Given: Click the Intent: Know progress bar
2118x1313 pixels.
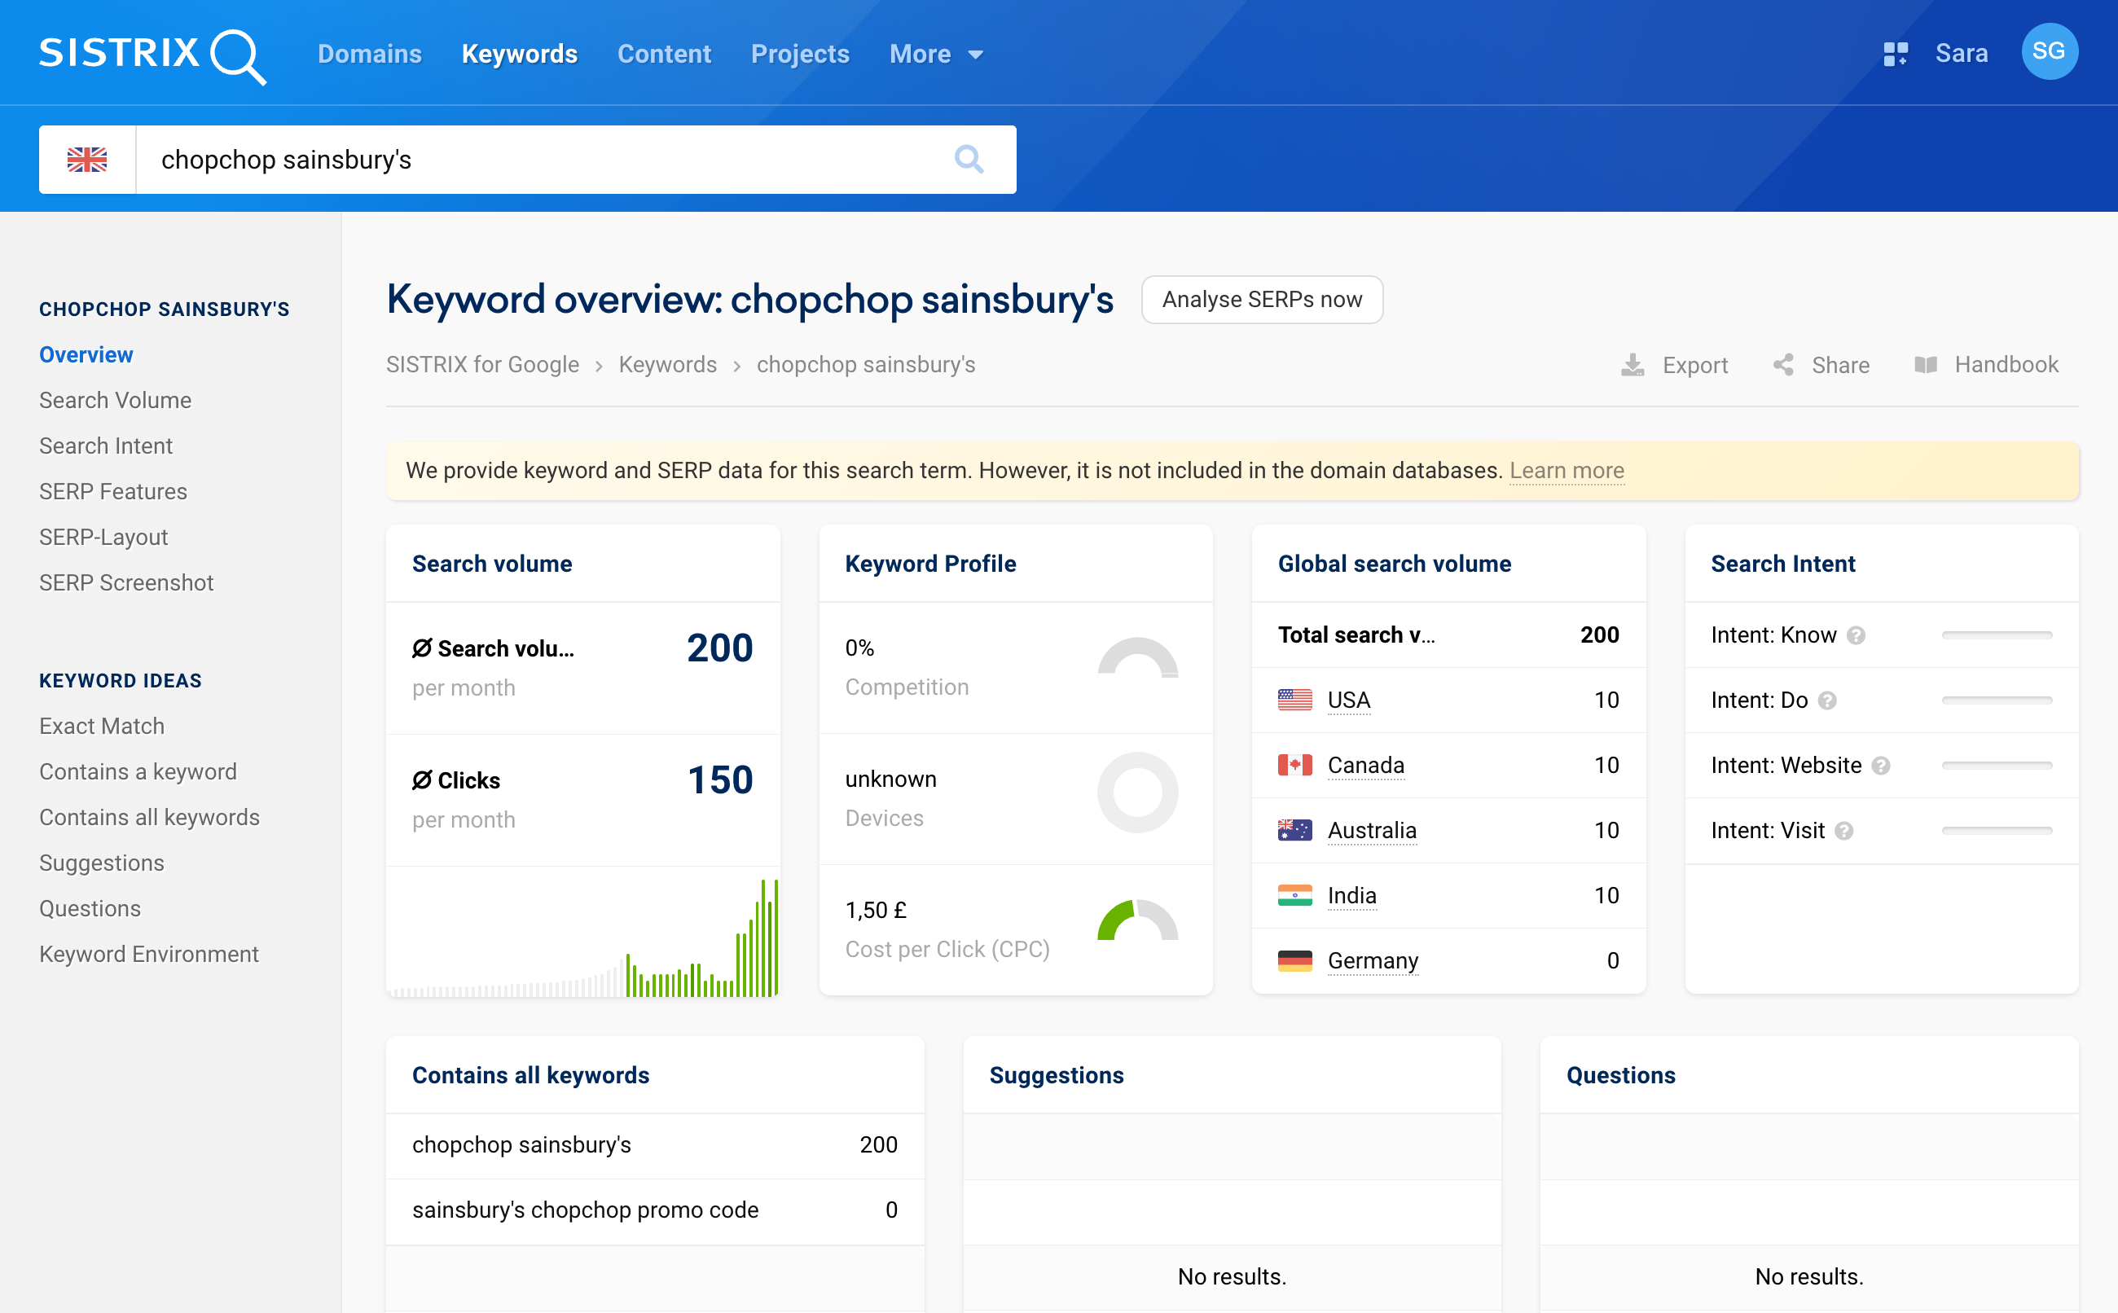Looking at the screenshot, I should click(1997, 635).
